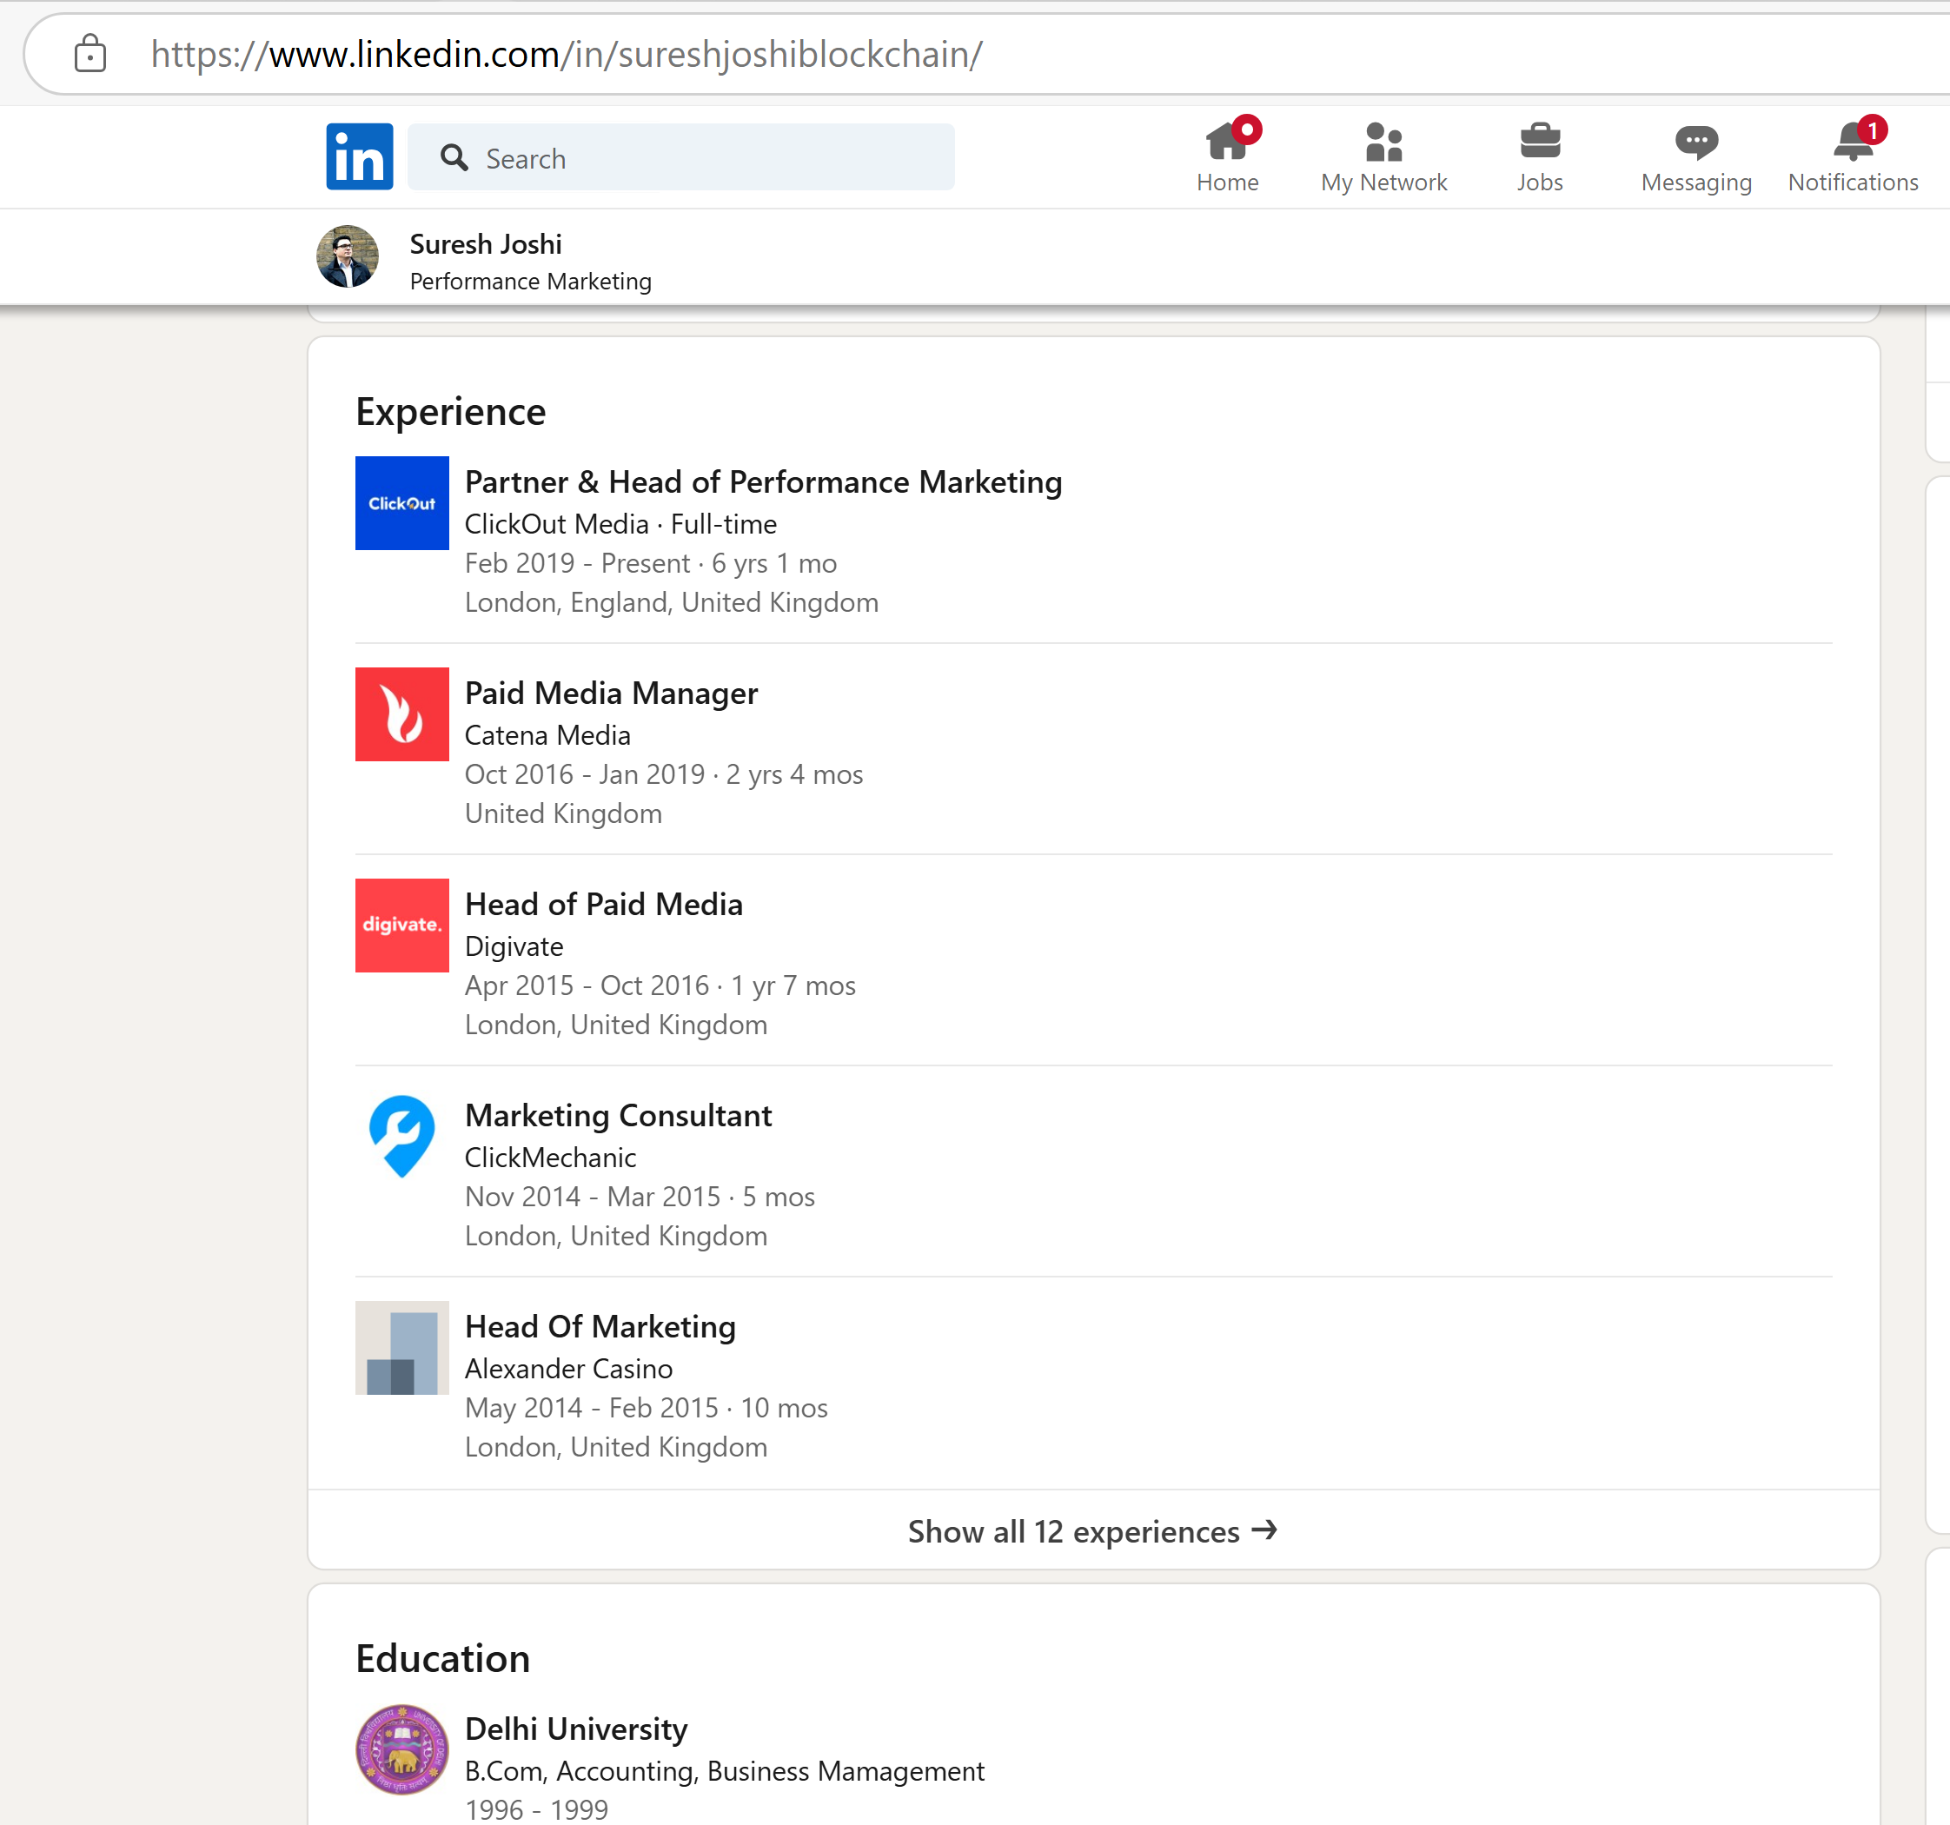Open the Messaging chat icon
The image size is (1950, 1825).
point(1696,143)
